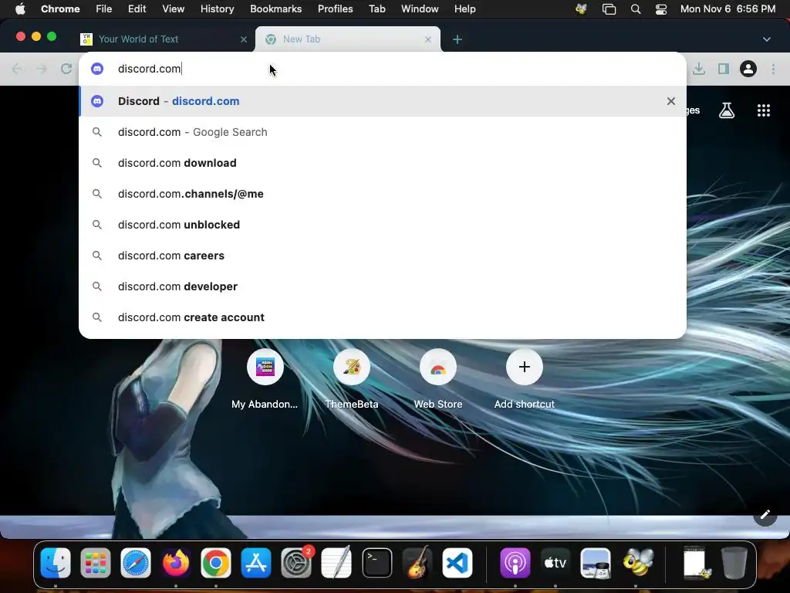Open Launchpad from the dock

coord(95,562)
